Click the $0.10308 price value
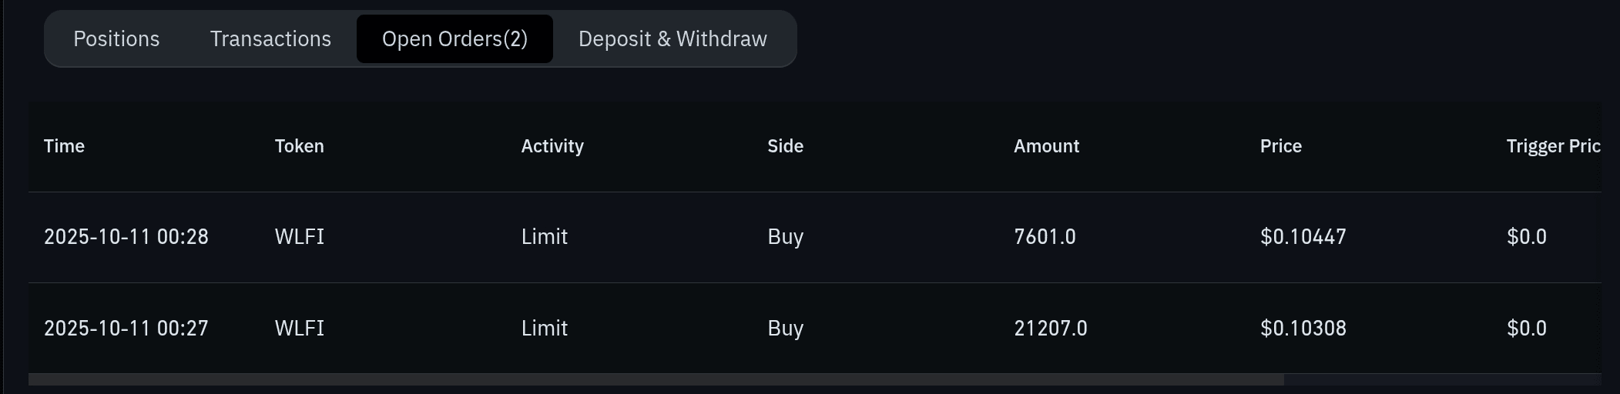 coord(1303,329)
